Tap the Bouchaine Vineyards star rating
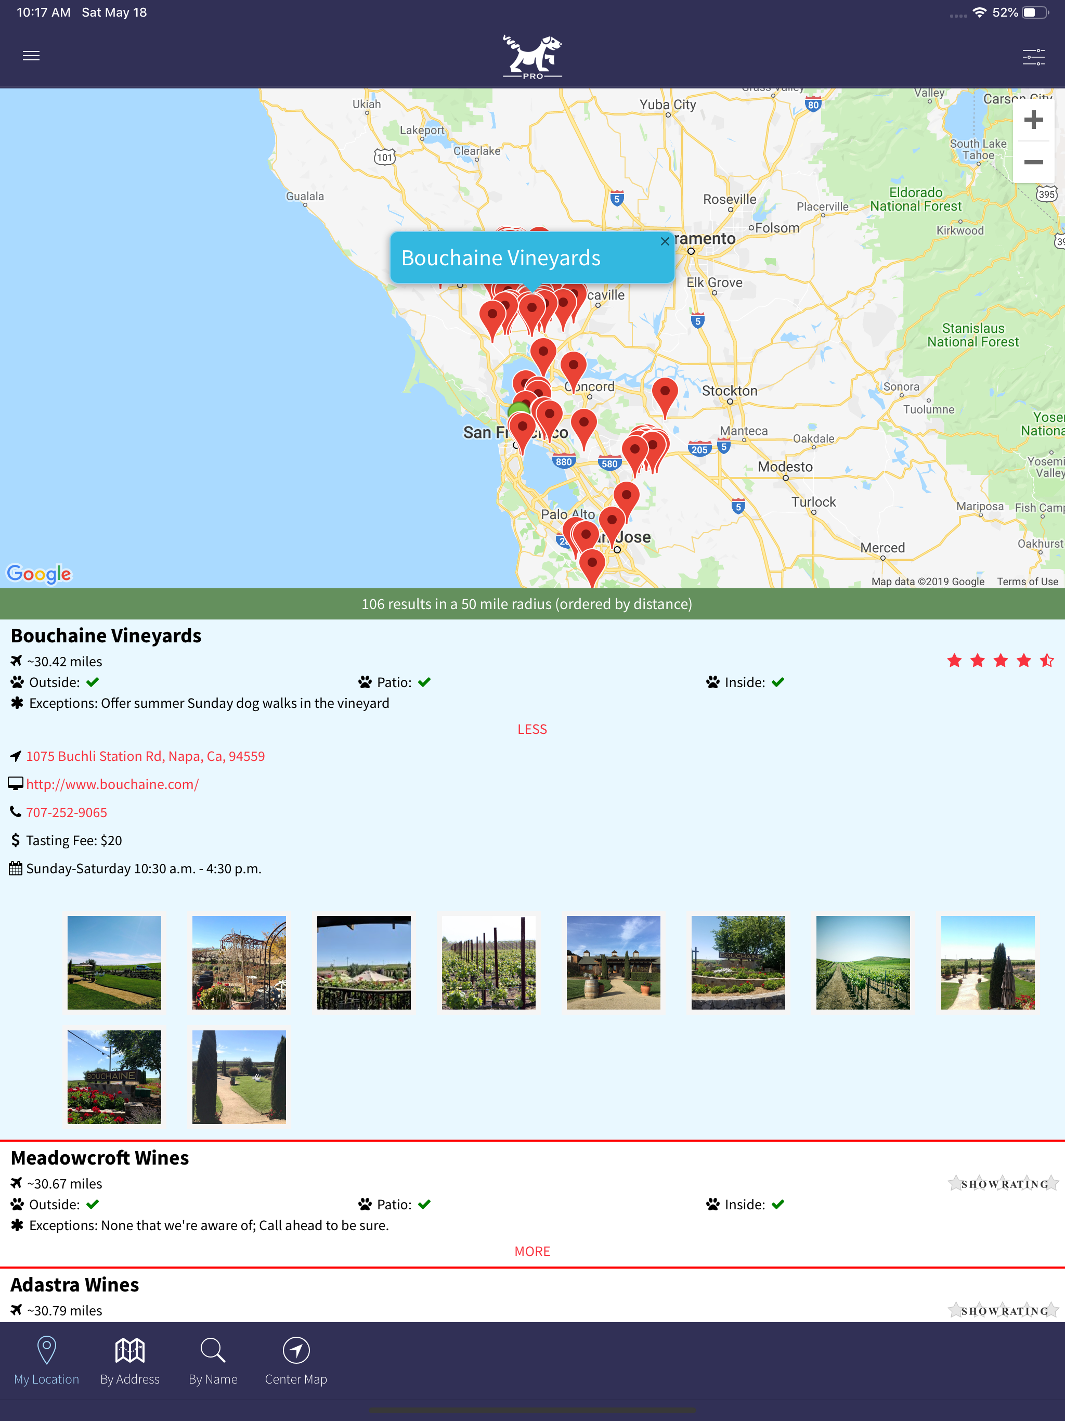 point(1000,661)
